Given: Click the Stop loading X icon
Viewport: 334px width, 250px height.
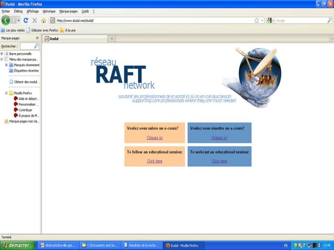Looking at the screenshot, I should (x=35, y=20).
